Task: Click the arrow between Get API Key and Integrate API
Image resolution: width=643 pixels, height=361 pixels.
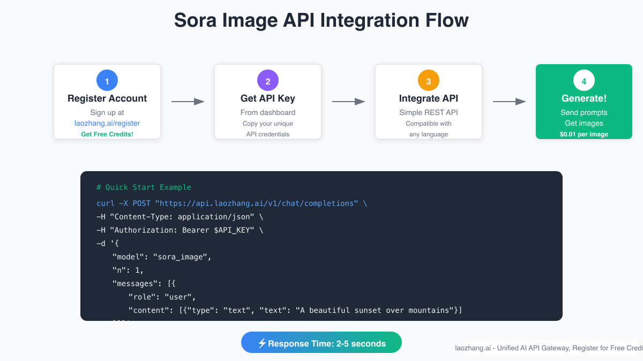Action: pos(348,101)
